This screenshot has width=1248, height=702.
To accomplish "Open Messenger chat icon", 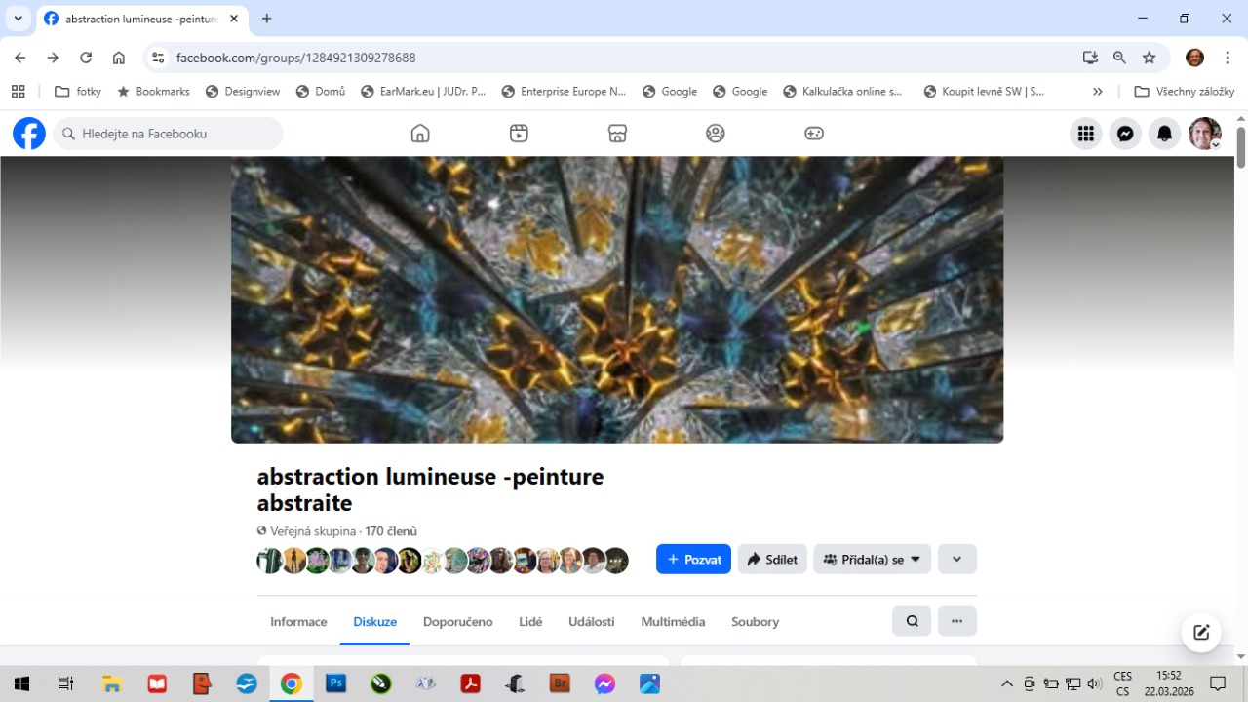I will [1125, 134].
